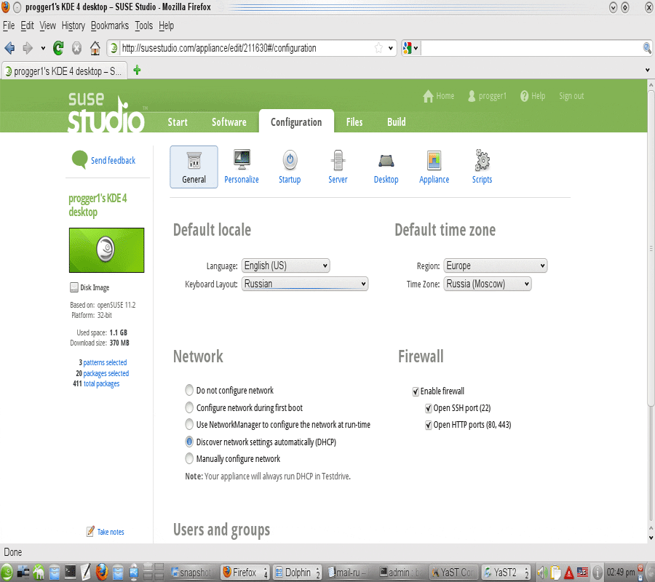Click the SUSE Studio logo
Viewport: 655px width, 582px height.
click(106, 113)
